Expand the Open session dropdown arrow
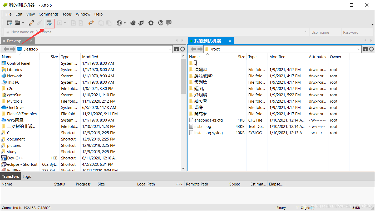375x211 pixels. [x=23, y=23]
